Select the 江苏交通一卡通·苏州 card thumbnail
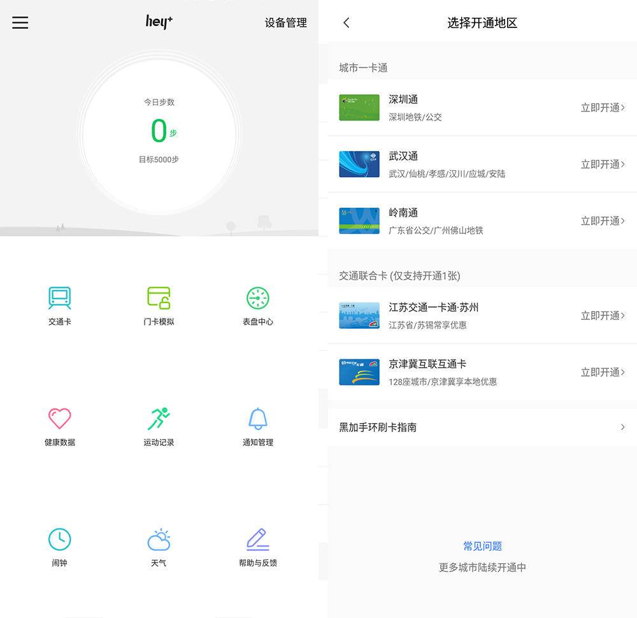Viewport: 637px width, 618px height. pyautogui.click(x=359, y=315)
